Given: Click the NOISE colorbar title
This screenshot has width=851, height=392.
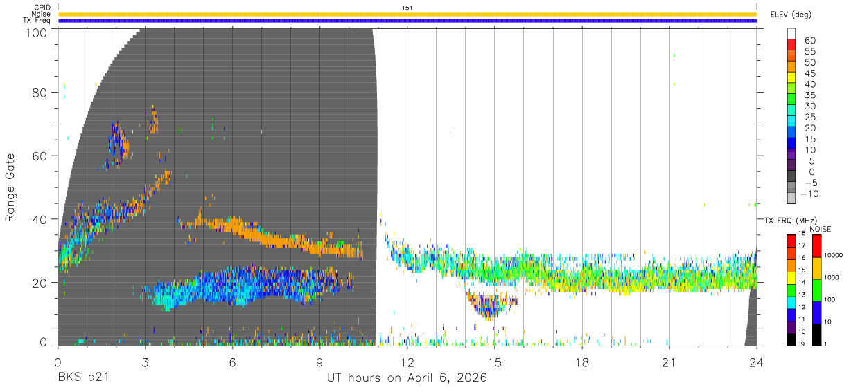Looking at the screenshot, I should pyautogui.click(x=820, y=229).
